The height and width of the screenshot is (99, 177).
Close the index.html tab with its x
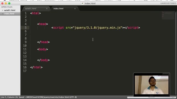point(75,9)
